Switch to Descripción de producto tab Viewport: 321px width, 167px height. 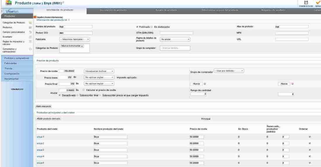[113, 10]
